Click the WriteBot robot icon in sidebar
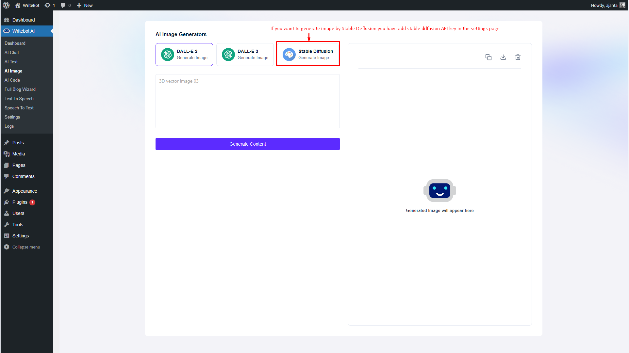 click(x=7, y=31)
